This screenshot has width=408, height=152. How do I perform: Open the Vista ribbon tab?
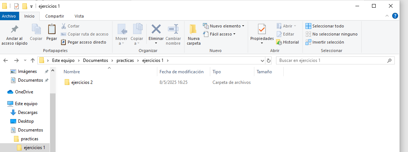click(79, 16)
